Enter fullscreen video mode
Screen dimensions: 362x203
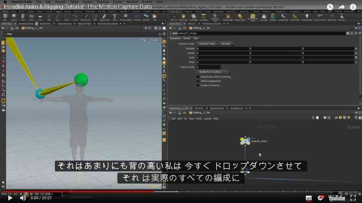pyautogui.click(x=353, y=198)
